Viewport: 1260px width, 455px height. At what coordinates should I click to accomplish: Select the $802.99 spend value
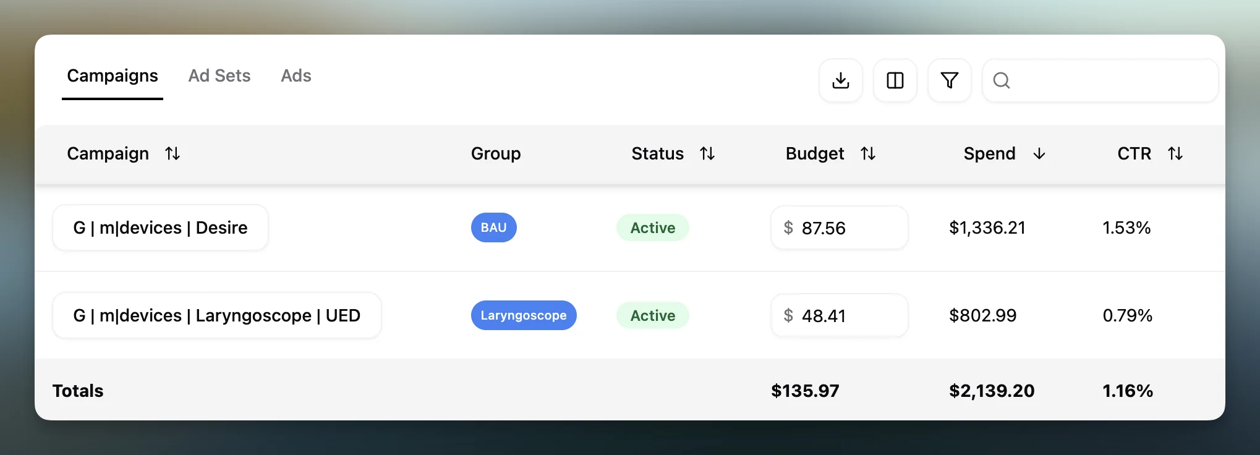[983, 315]
